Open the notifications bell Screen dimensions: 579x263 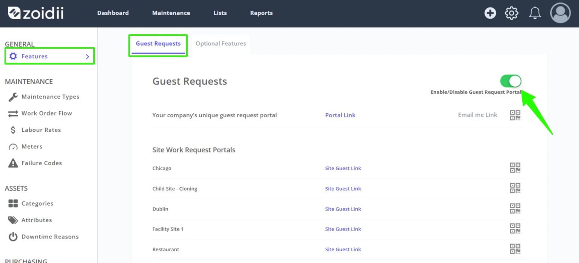point(535,13)
